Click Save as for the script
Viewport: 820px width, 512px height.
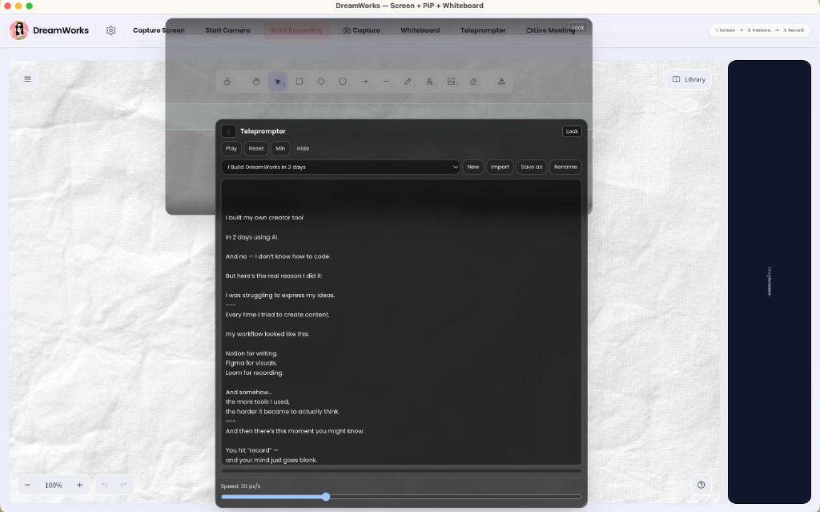click(x=532, y=167)
